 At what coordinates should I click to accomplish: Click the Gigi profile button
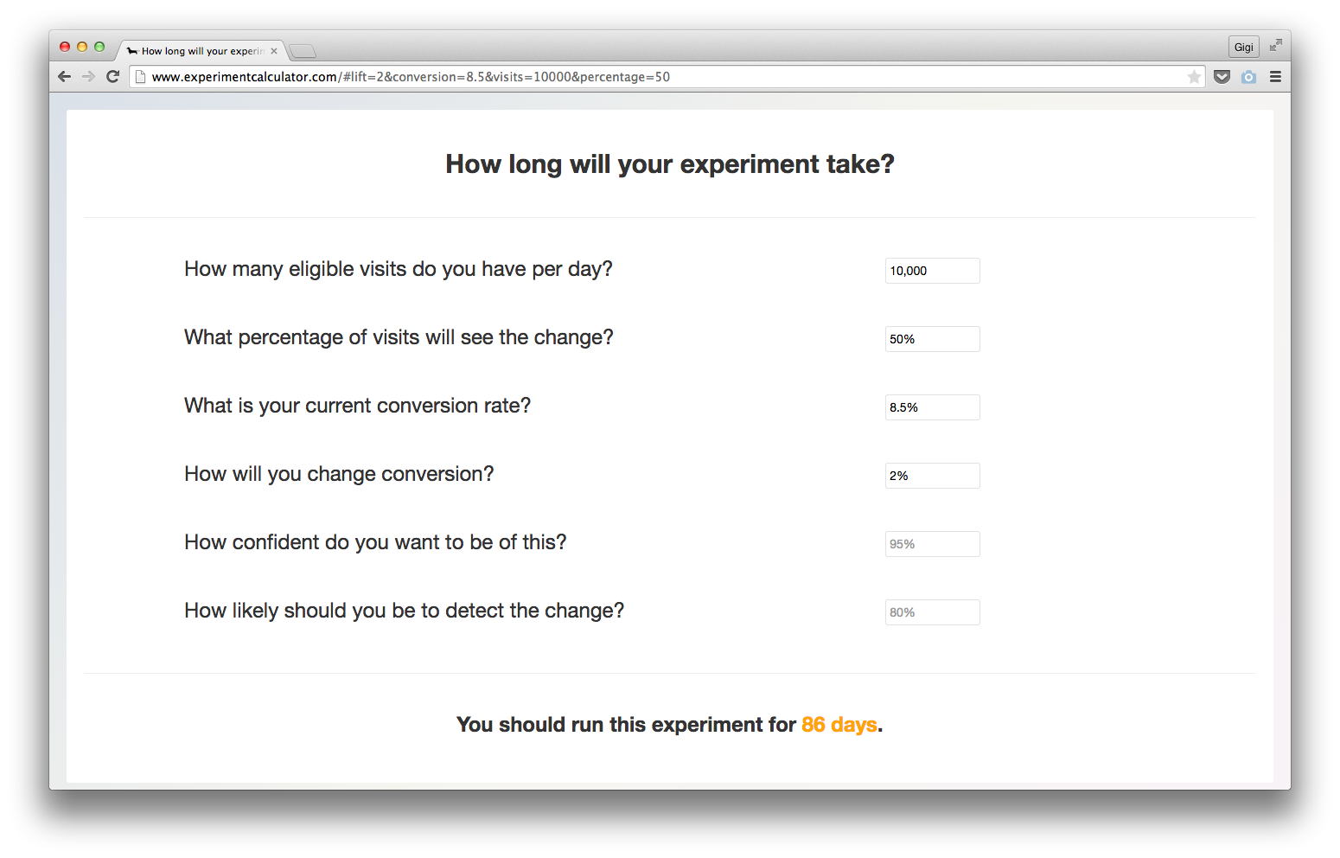pos(1243,47)
